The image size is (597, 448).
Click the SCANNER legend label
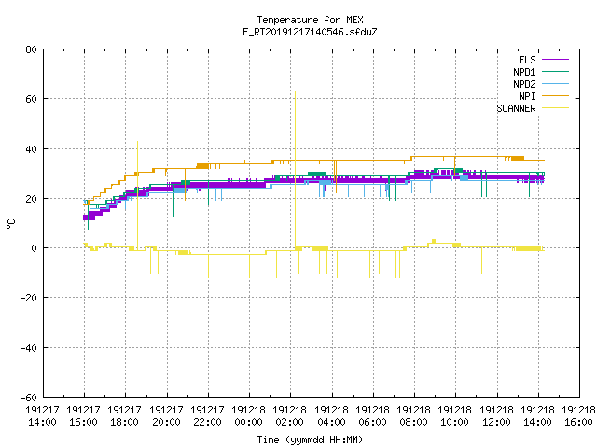[516, 108]
